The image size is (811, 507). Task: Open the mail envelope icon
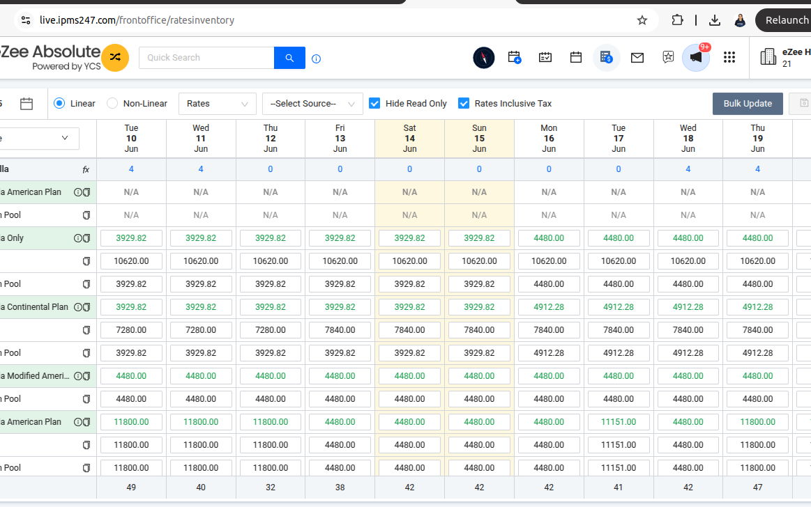pos(637,58)
